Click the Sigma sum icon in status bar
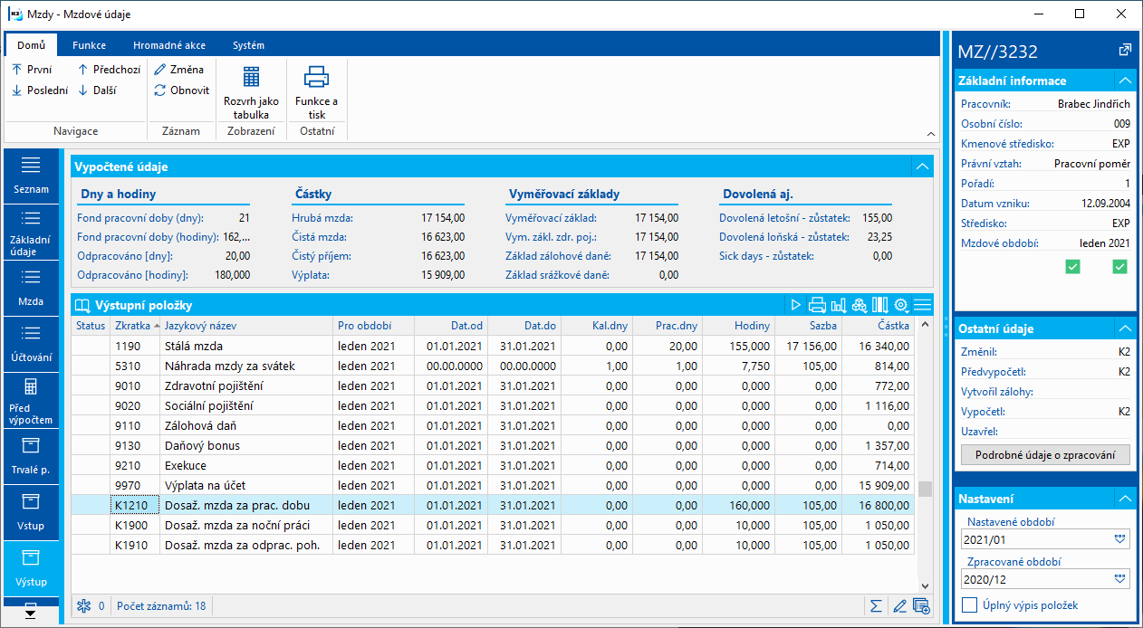 (876, 606)
